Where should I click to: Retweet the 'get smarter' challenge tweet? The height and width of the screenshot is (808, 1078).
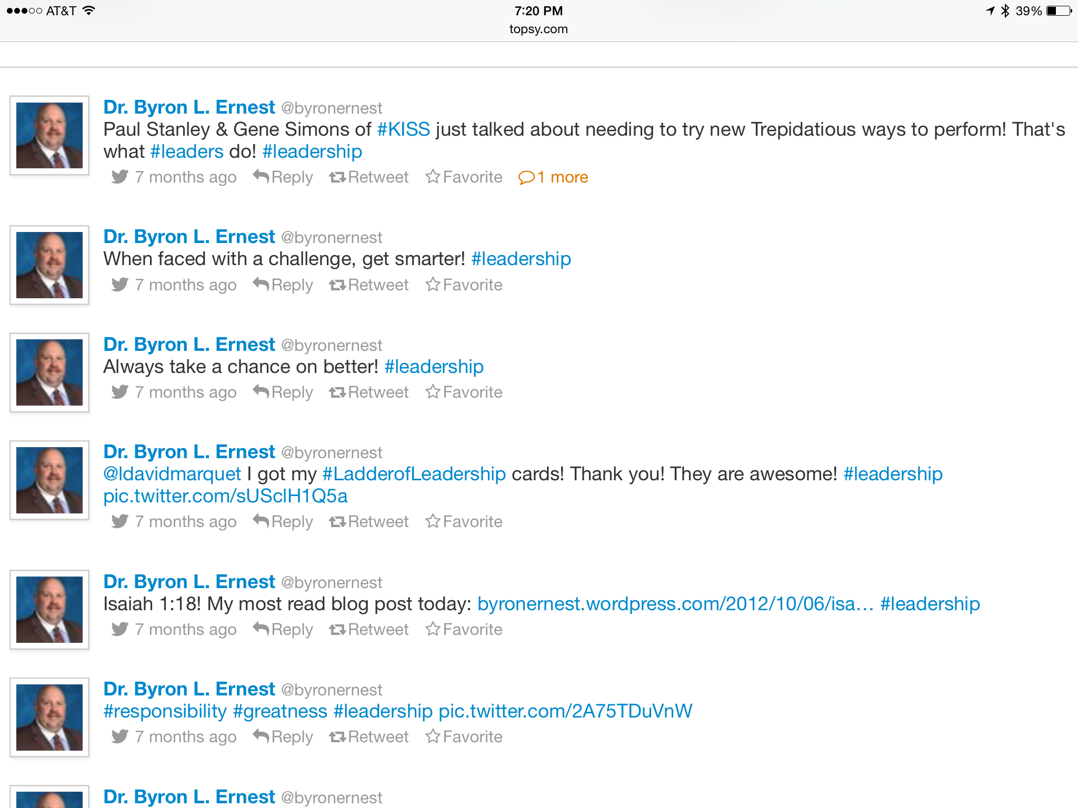369,285
